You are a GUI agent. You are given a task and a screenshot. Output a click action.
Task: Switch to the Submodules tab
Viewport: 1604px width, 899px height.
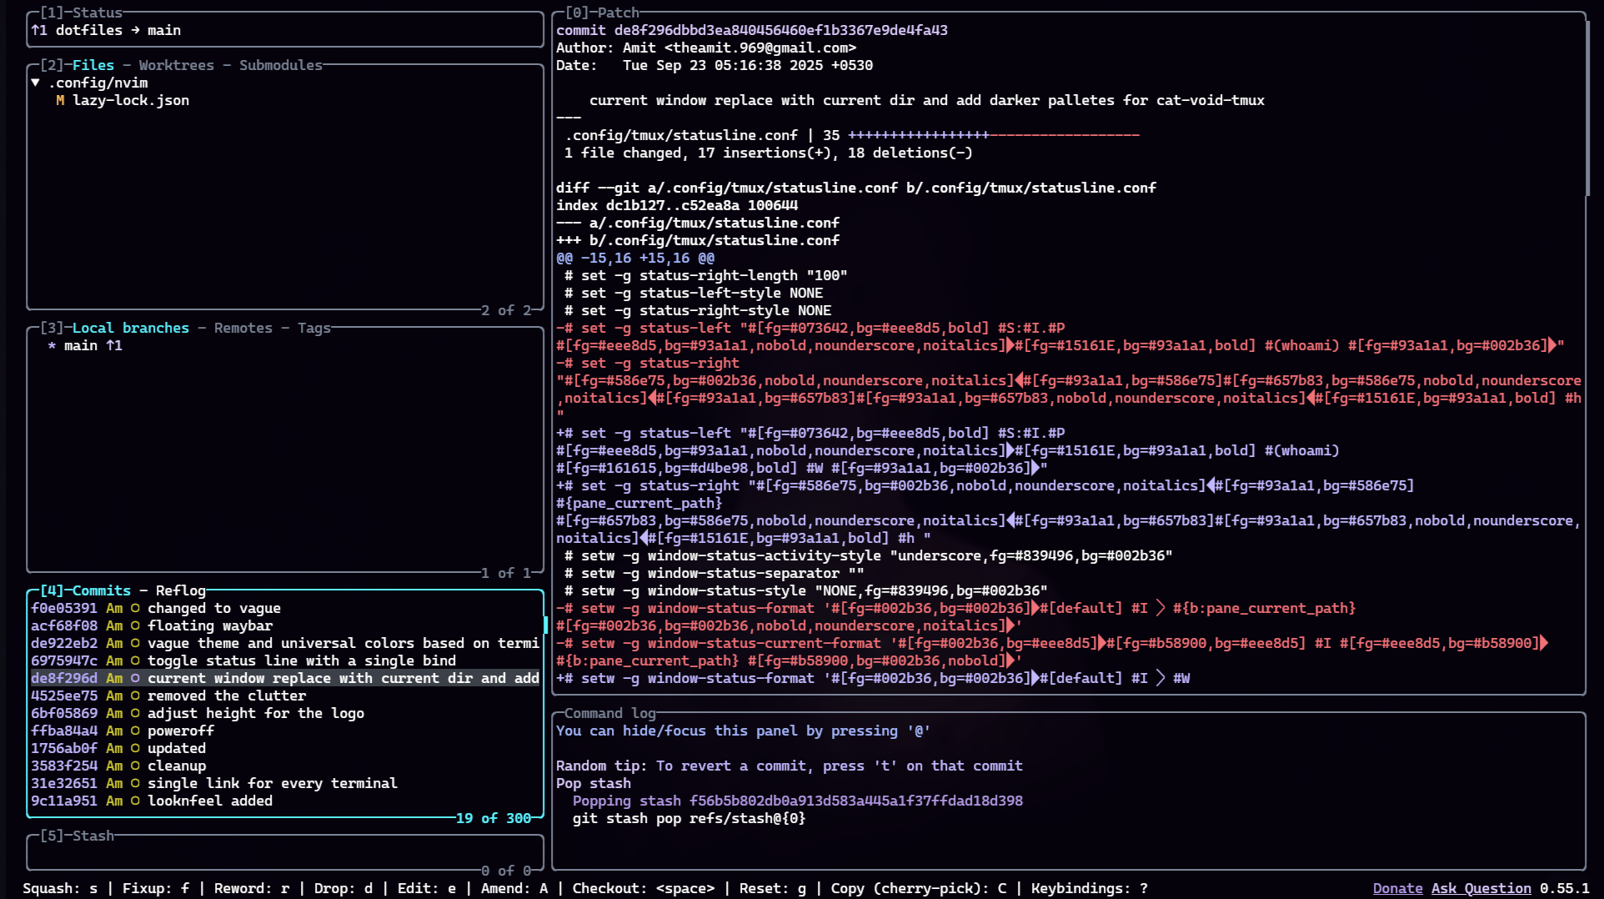(281, 65)
